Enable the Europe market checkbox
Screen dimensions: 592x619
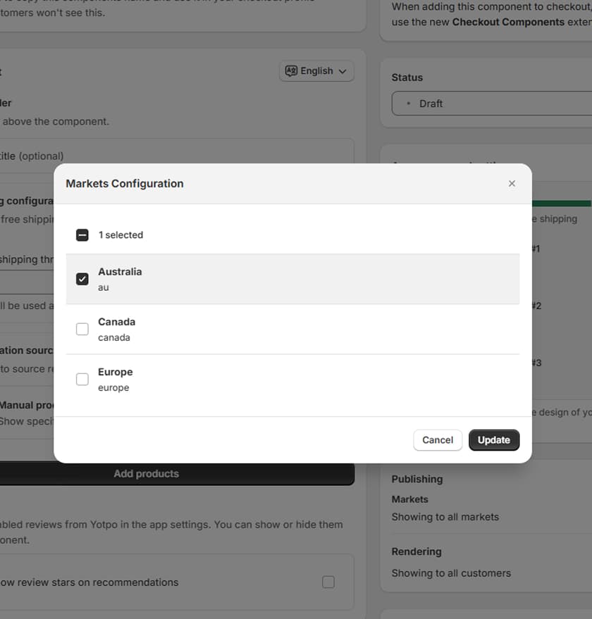(82, 379)
